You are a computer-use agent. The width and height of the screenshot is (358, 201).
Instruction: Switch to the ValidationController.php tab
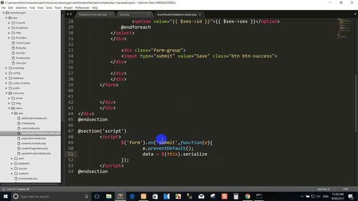coord(93,15)
